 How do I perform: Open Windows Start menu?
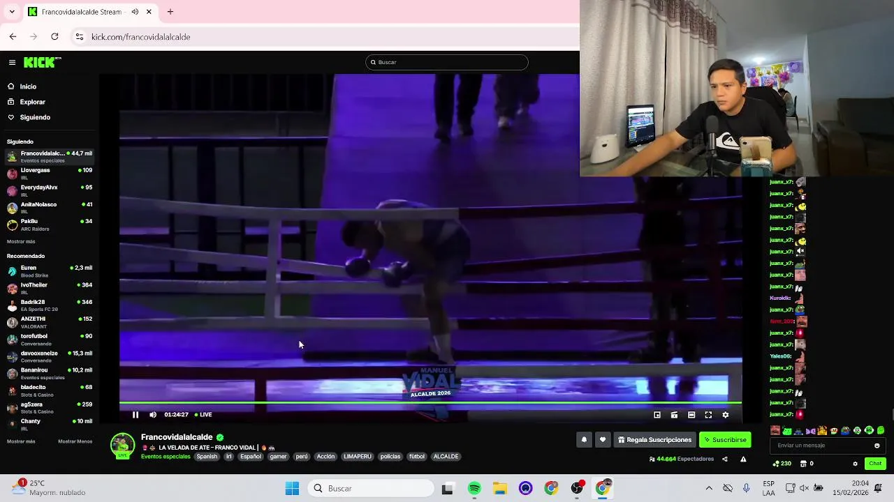292,489
